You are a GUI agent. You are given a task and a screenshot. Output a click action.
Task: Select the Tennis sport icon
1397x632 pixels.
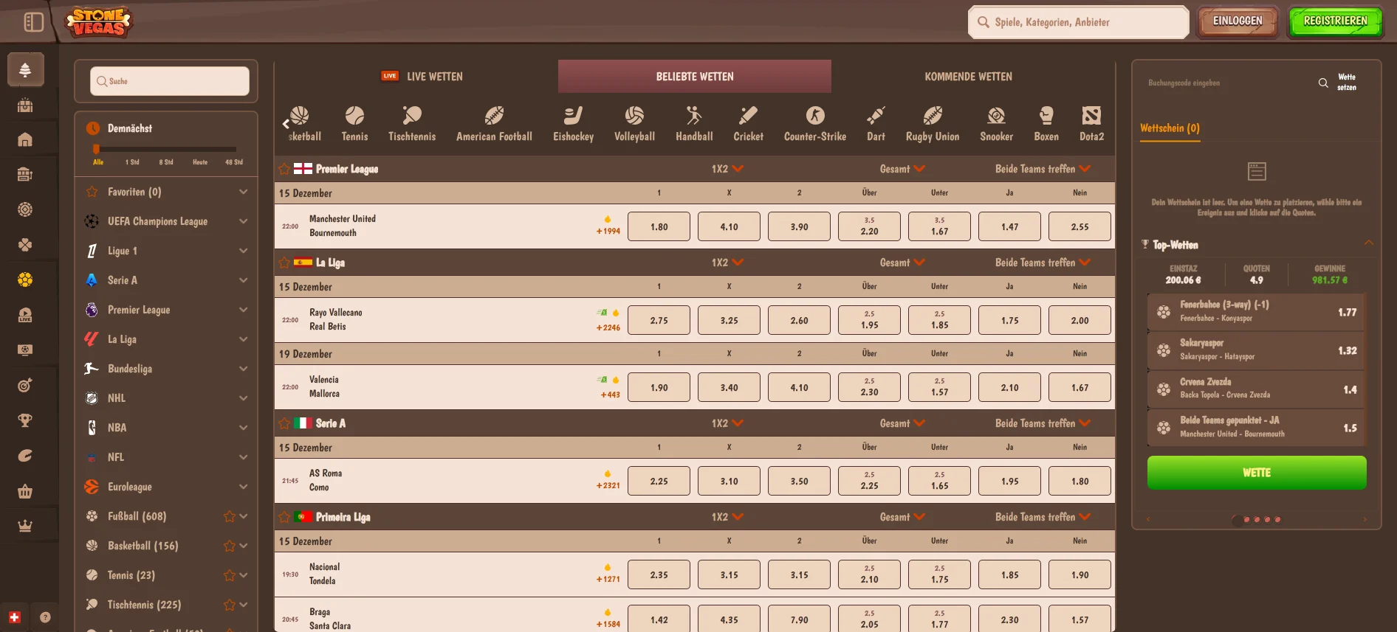pos(354,123)
